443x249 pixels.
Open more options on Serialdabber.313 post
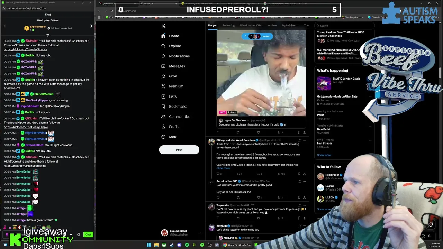305,181
